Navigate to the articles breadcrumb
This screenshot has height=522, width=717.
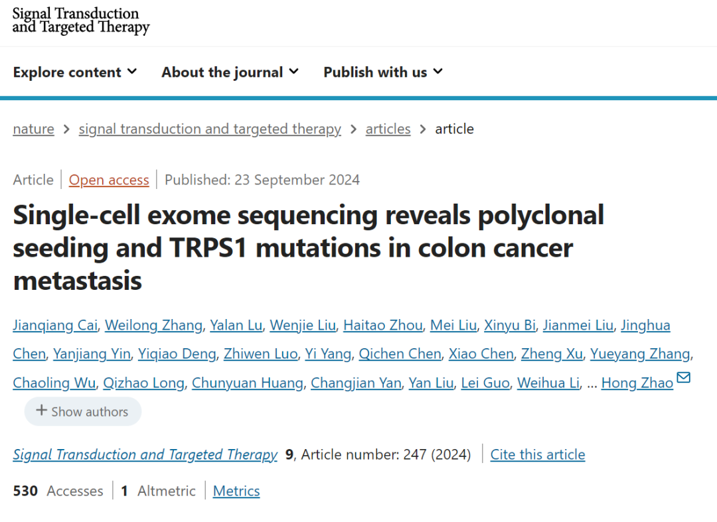click(388, 129)
